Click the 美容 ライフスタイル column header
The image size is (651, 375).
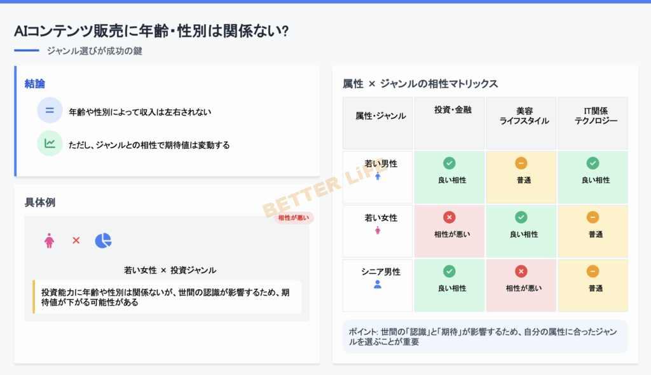click(x=521, y=116)
